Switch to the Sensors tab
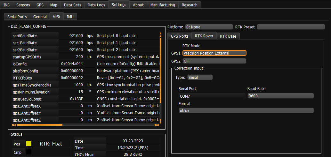The image size is (331, 157). tap(23, 5)
